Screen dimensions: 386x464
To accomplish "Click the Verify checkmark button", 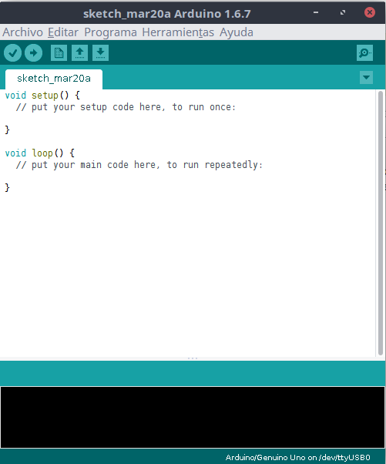I will (12, 53).
